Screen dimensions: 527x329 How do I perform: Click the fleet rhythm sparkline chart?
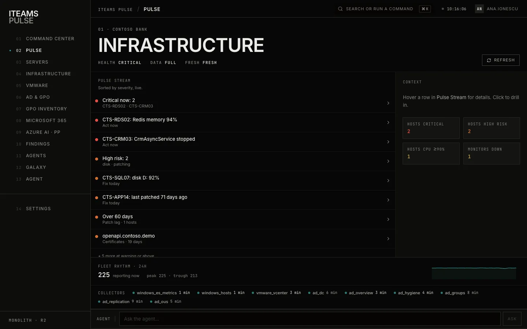coord(474,273)
